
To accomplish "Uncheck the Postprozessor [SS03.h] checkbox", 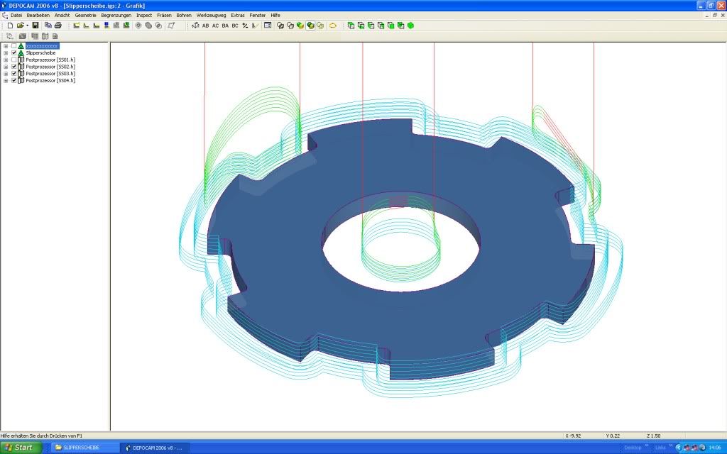I will pos(13,74).
